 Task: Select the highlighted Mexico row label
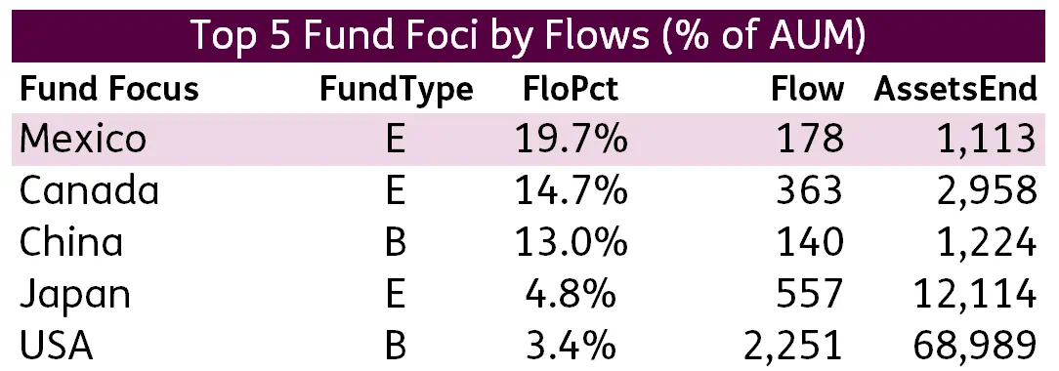(82, 139)
